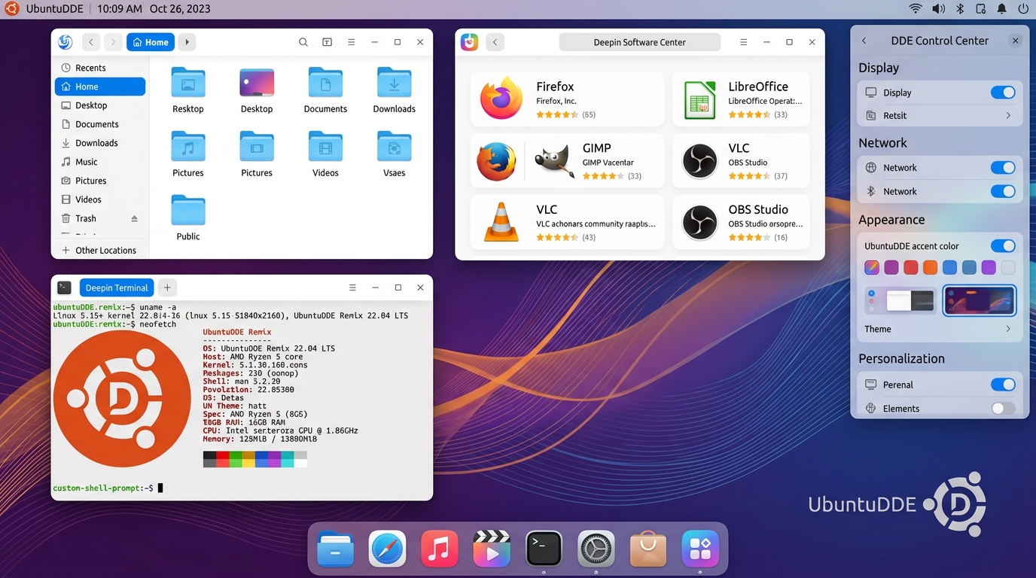The width and height of the screenshot is (1036, 578).
Task: Toggle the Perenal switch
Action: pos(1003,385)
